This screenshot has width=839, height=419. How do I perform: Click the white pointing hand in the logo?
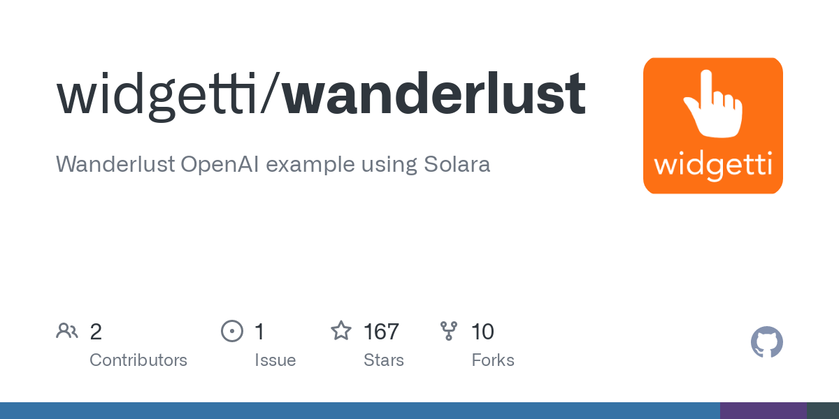click(712, 105)
